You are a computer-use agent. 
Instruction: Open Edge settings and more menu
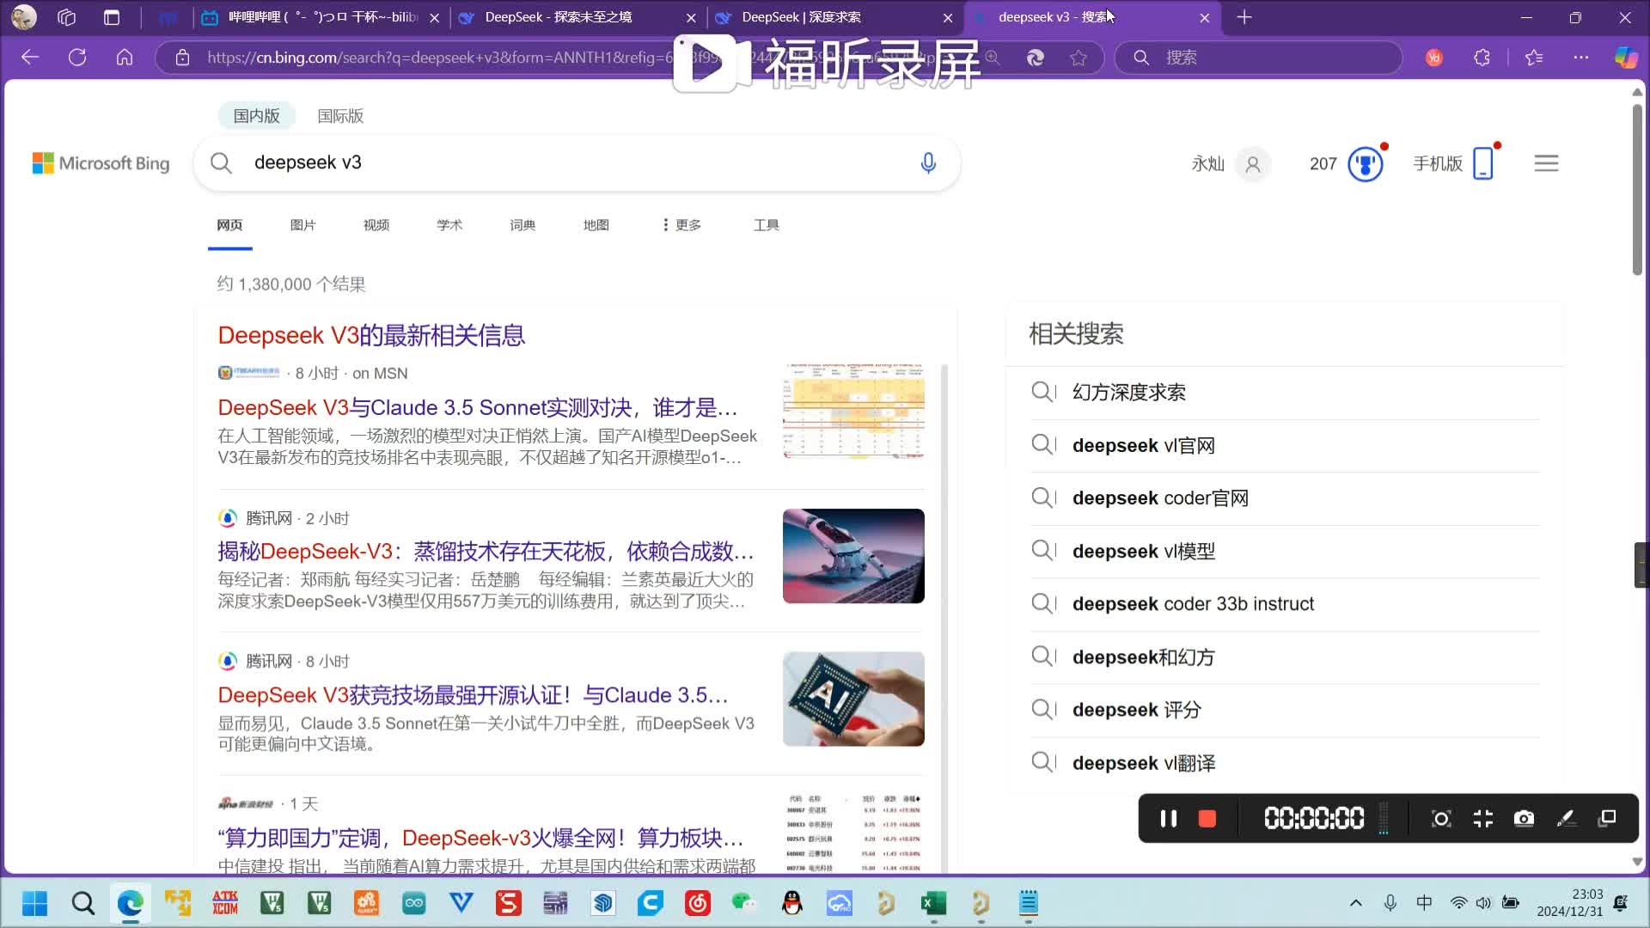click(x=1581, y=58)
